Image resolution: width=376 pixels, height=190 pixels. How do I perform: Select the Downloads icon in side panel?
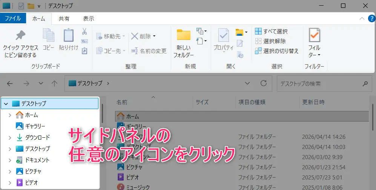(20, 137)
